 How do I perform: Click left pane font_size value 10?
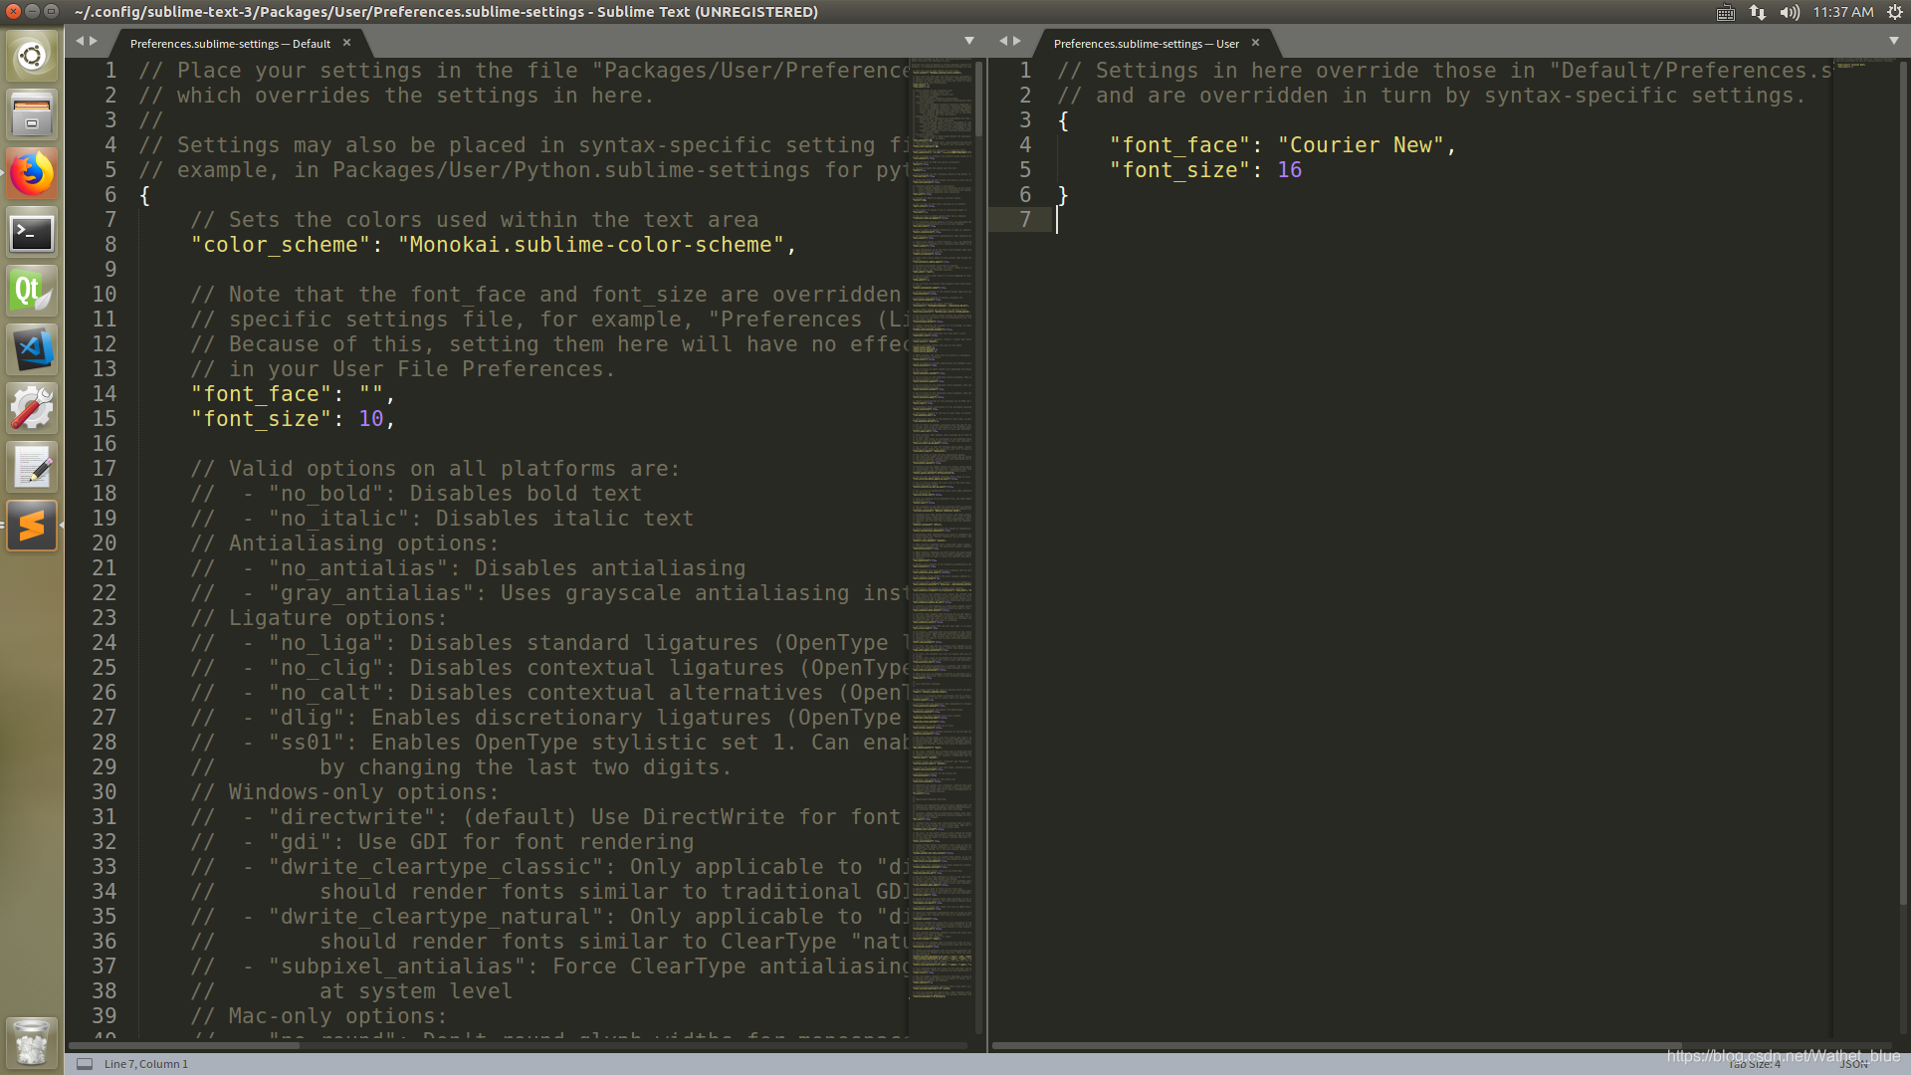[371, 419]
